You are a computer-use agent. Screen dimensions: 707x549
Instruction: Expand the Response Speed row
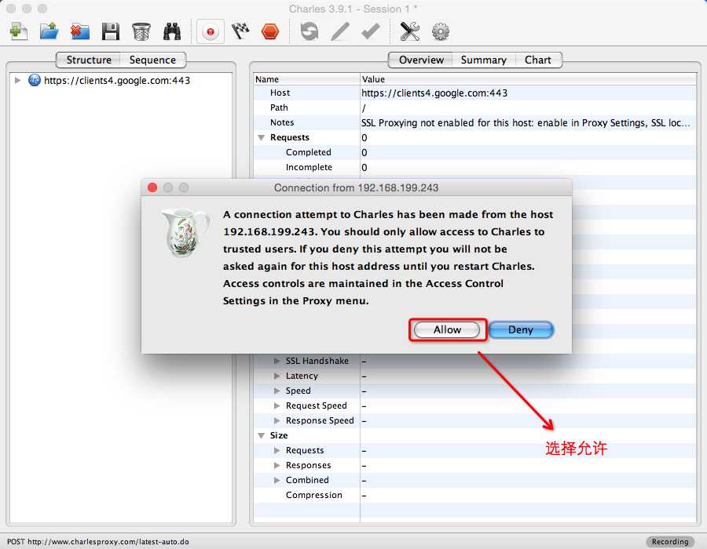277,420
